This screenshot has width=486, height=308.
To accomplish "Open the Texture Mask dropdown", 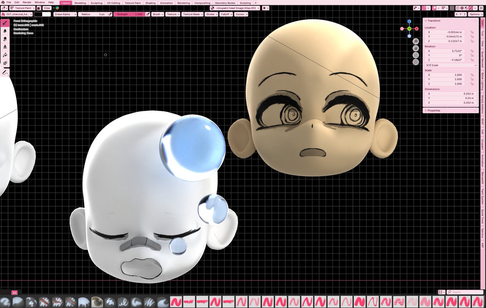I will coord(192,14).
